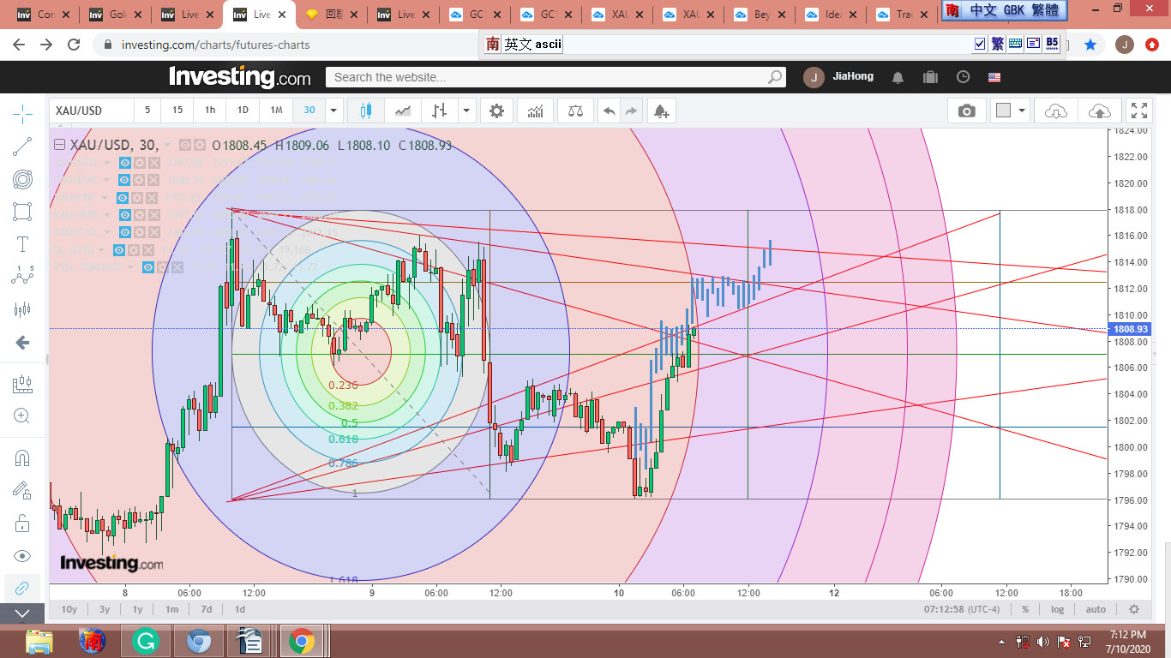
Task: Open the chart style dropdown arrow
Action: (x=466, y=111)
